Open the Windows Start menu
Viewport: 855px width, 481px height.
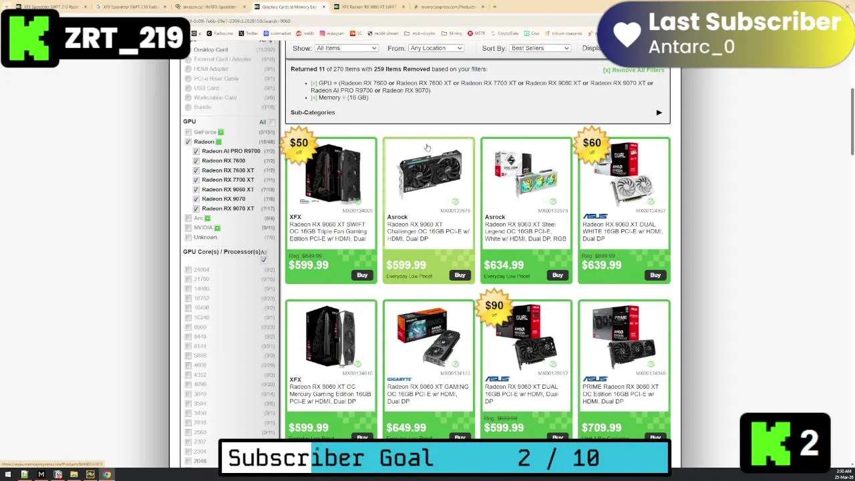7,475
